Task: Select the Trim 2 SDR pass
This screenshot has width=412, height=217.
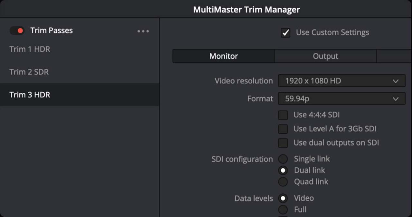Action: 80,72
